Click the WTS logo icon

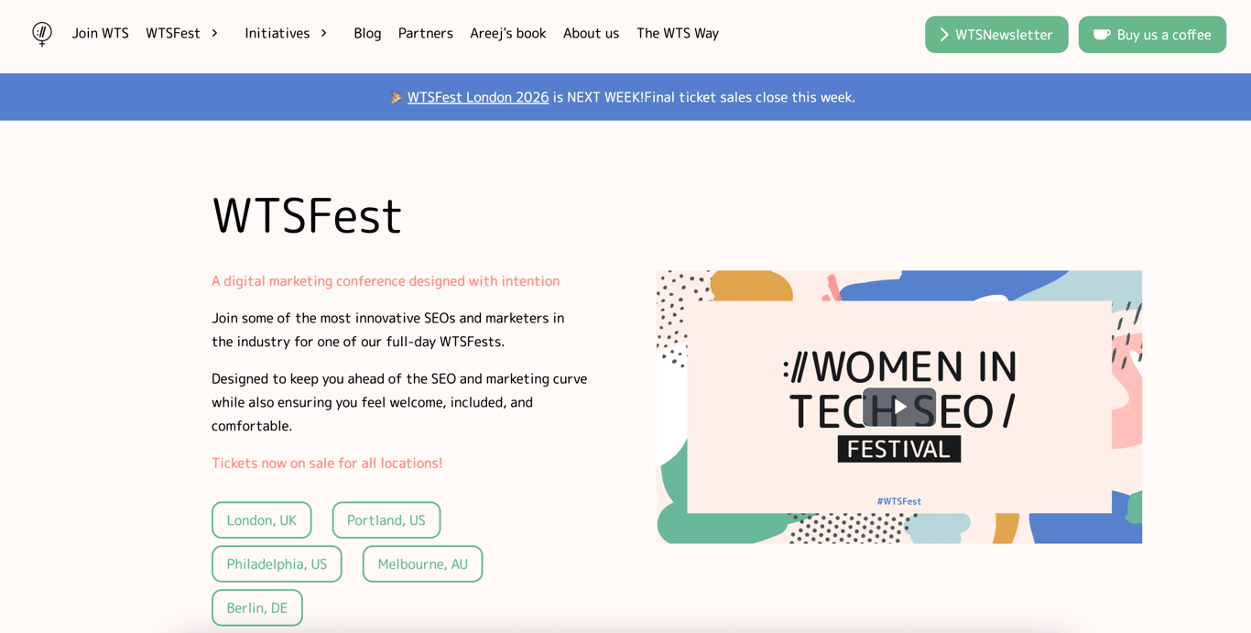(42, 34)
